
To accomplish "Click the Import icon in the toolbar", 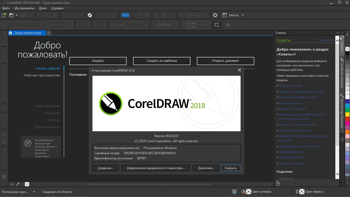I will click(x=100, y=15).
